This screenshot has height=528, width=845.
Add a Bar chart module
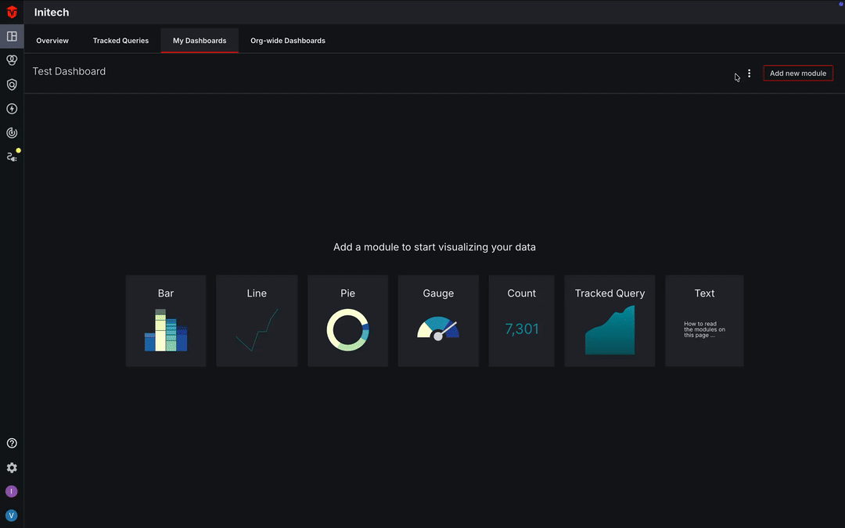166,320
